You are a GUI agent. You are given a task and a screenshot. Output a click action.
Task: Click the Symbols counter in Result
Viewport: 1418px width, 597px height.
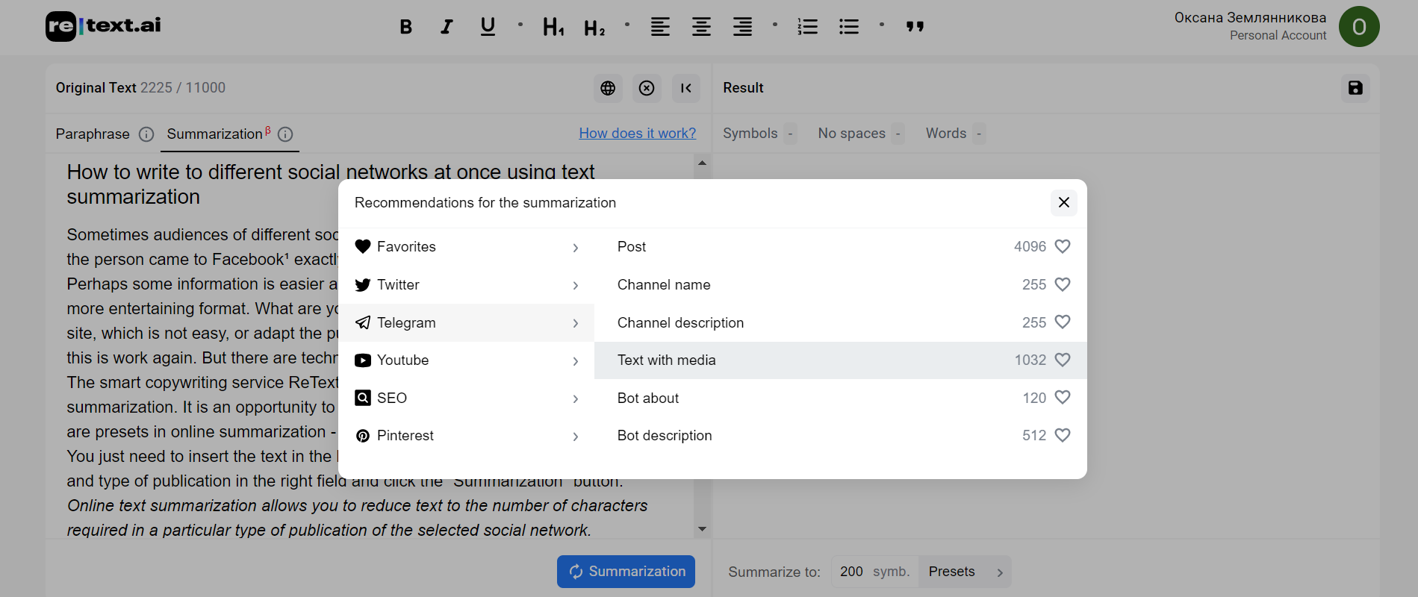click(759, 134)
